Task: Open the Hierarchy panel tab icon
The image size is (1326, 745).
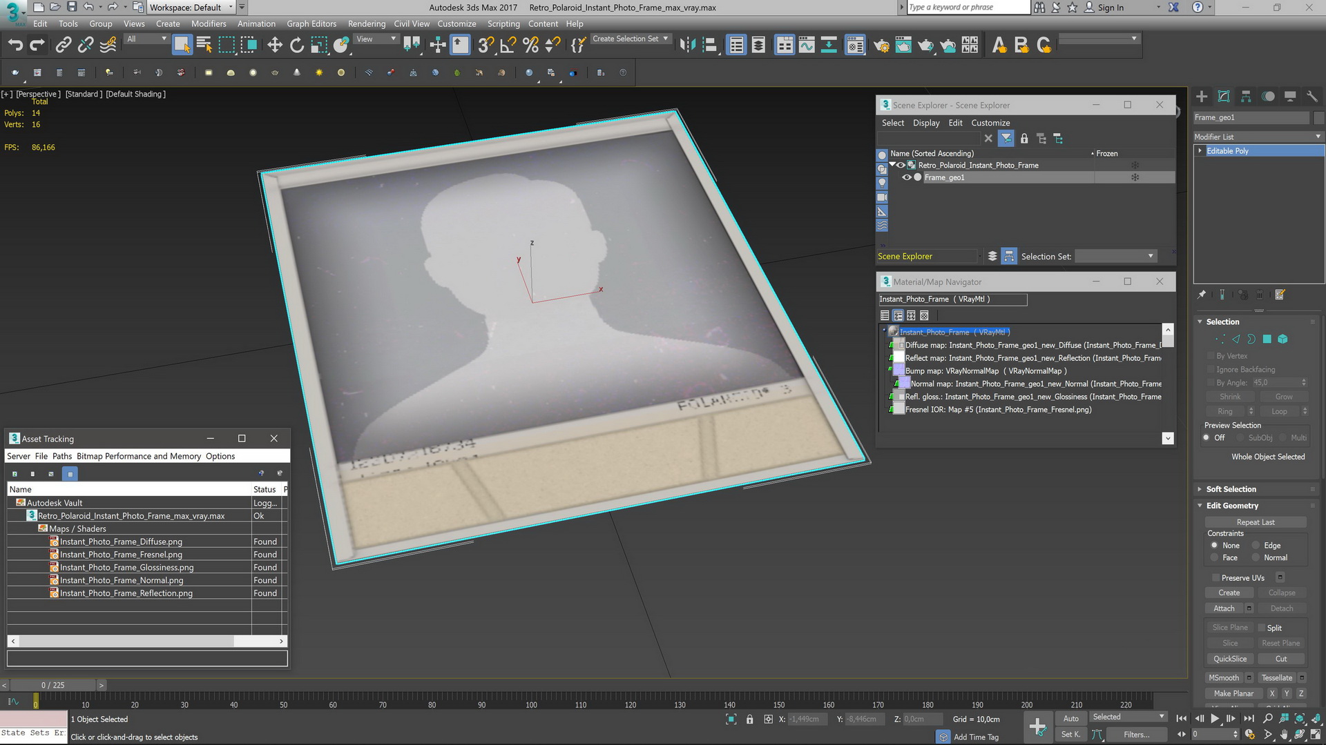Action: (x=1246, y=97)
